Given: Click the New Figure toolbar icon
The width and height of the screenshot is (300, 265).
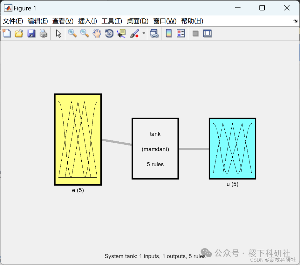Looking at the screenshot, I should coord(7,34).
